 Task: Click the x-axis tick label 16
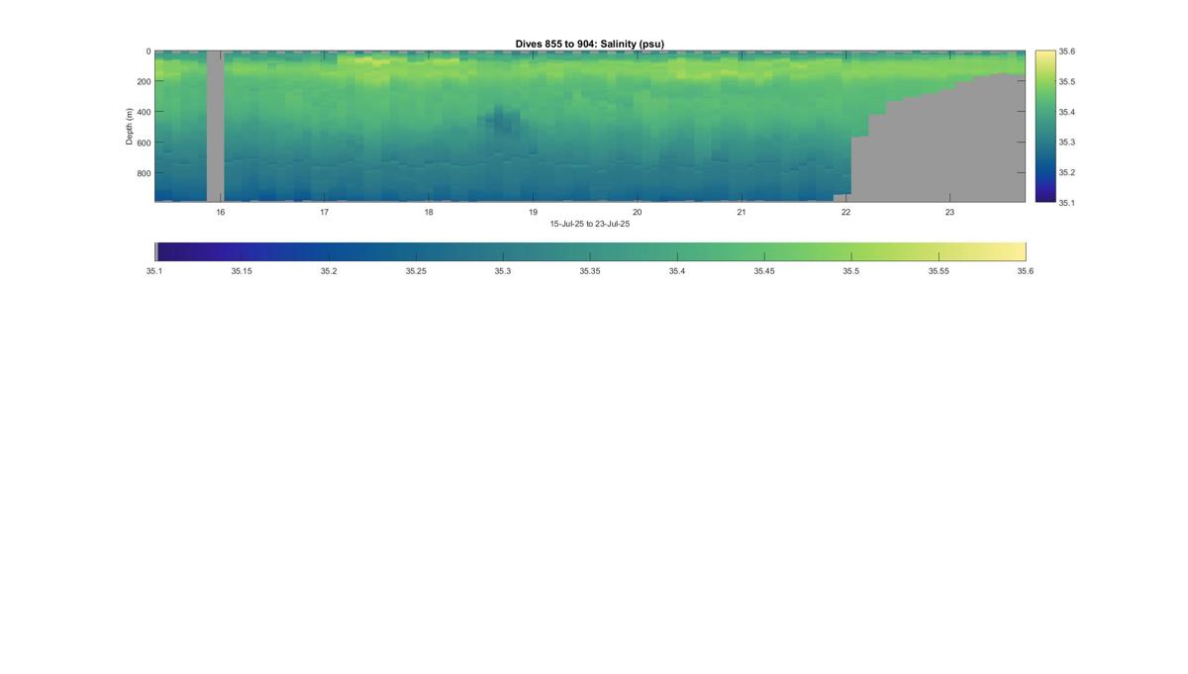220,213
